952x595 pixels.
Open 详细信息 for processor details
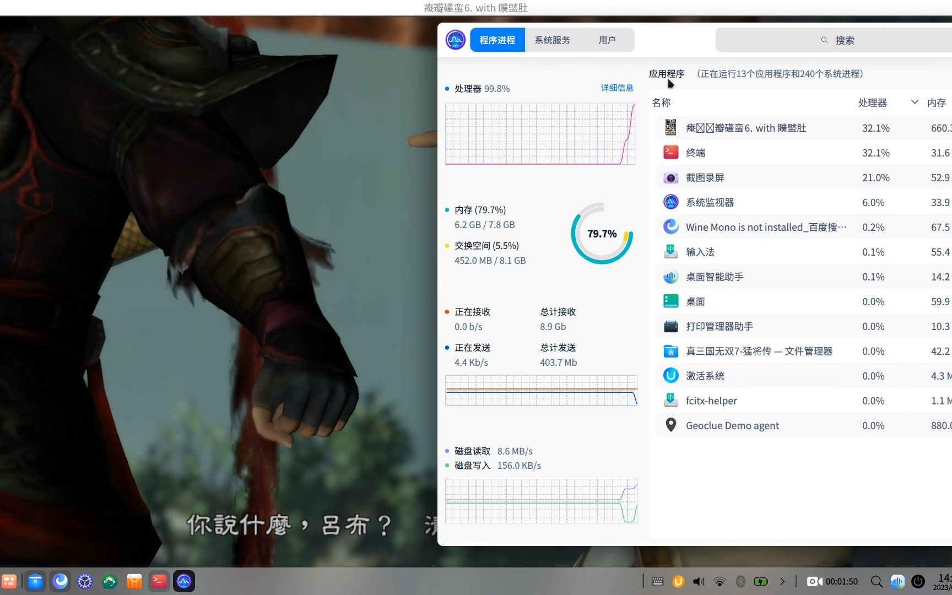[x=616, y=88]
